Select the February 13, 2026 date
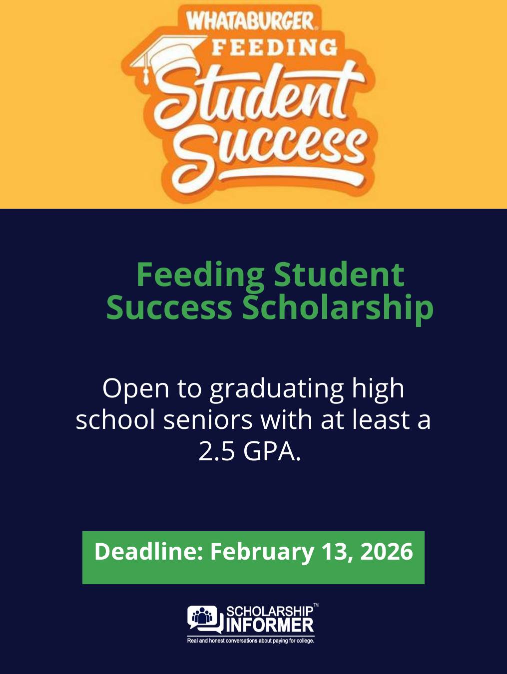 [312, 552]
